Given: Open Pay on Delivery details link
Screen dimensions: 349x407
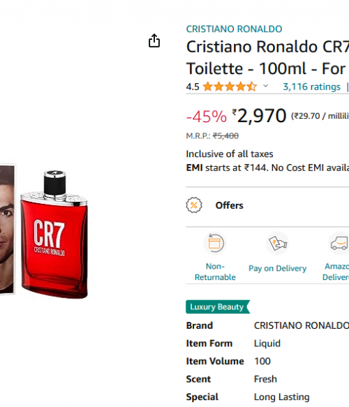Looking at the screenshot, I should (x=277, y=268).
